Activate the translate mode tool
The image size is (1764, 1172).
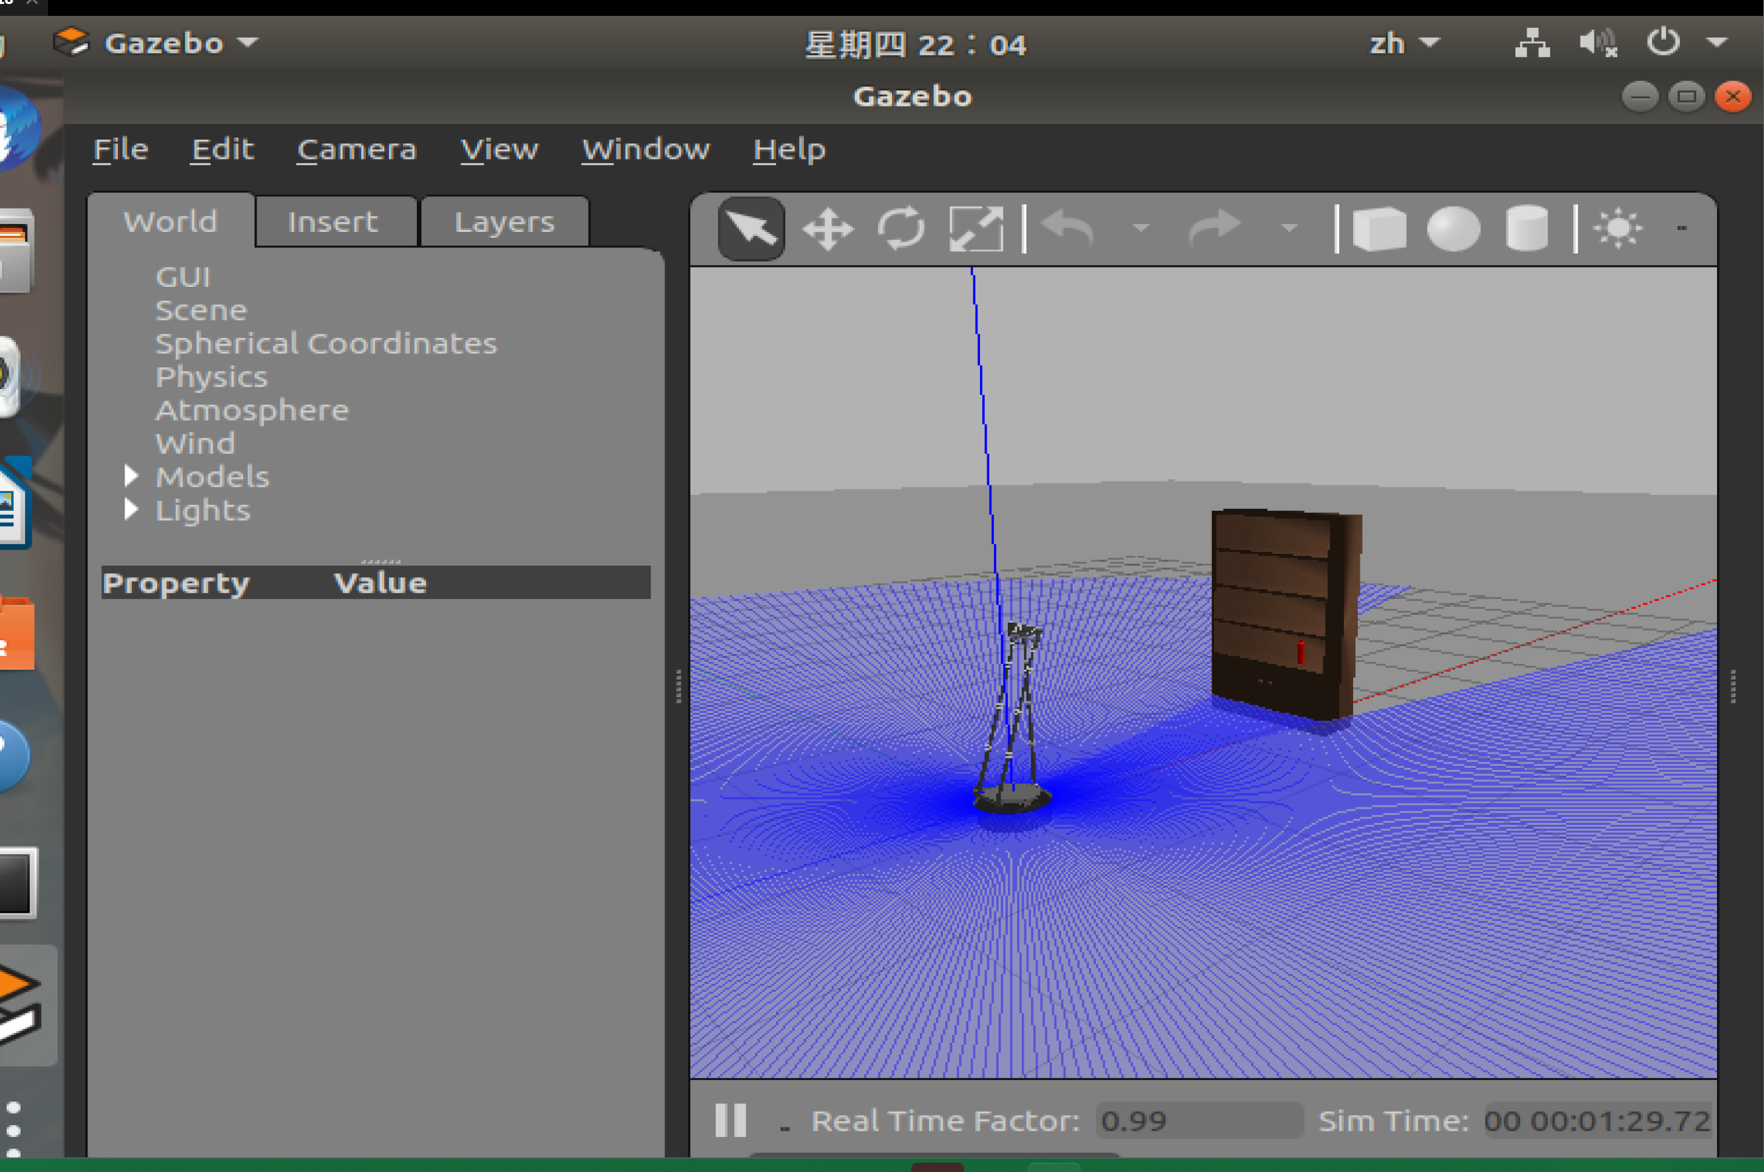[x=828, y=228]
